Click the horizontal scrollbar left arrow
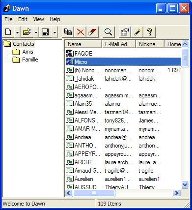The image size is (192, 210). pyautogui.click(x=69, y=193)
